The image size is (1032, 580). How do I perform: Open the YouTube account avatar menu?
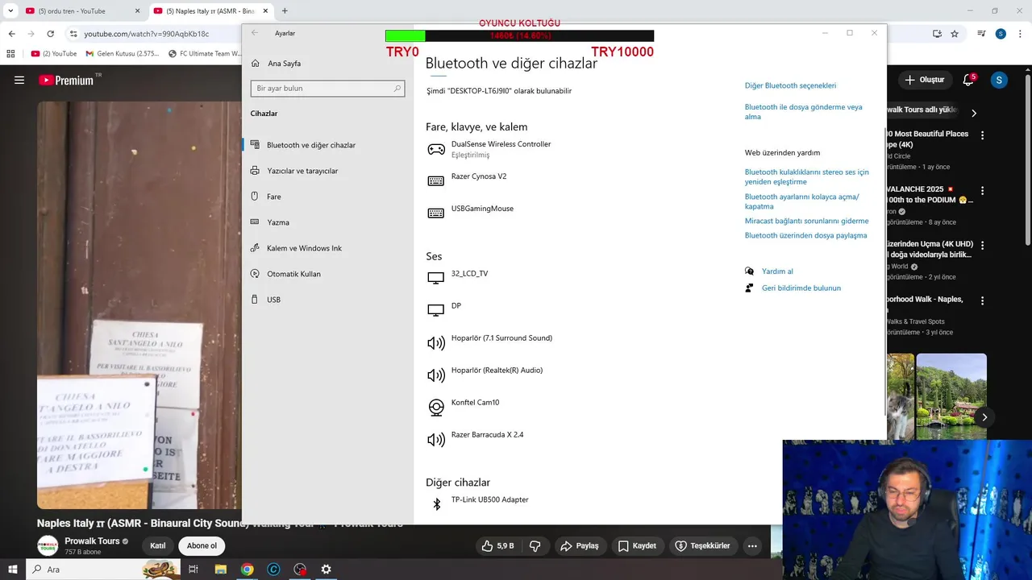[999, 80]
